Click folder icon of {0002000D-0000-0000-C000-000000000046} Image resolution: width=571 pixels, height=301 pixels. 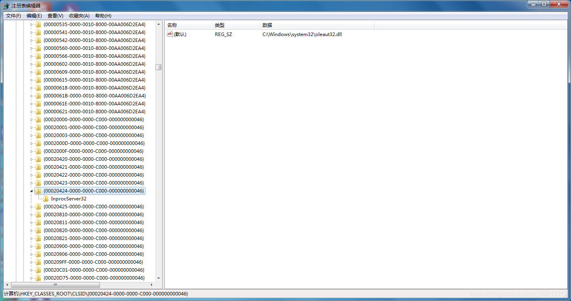click(x=38, y=143)
